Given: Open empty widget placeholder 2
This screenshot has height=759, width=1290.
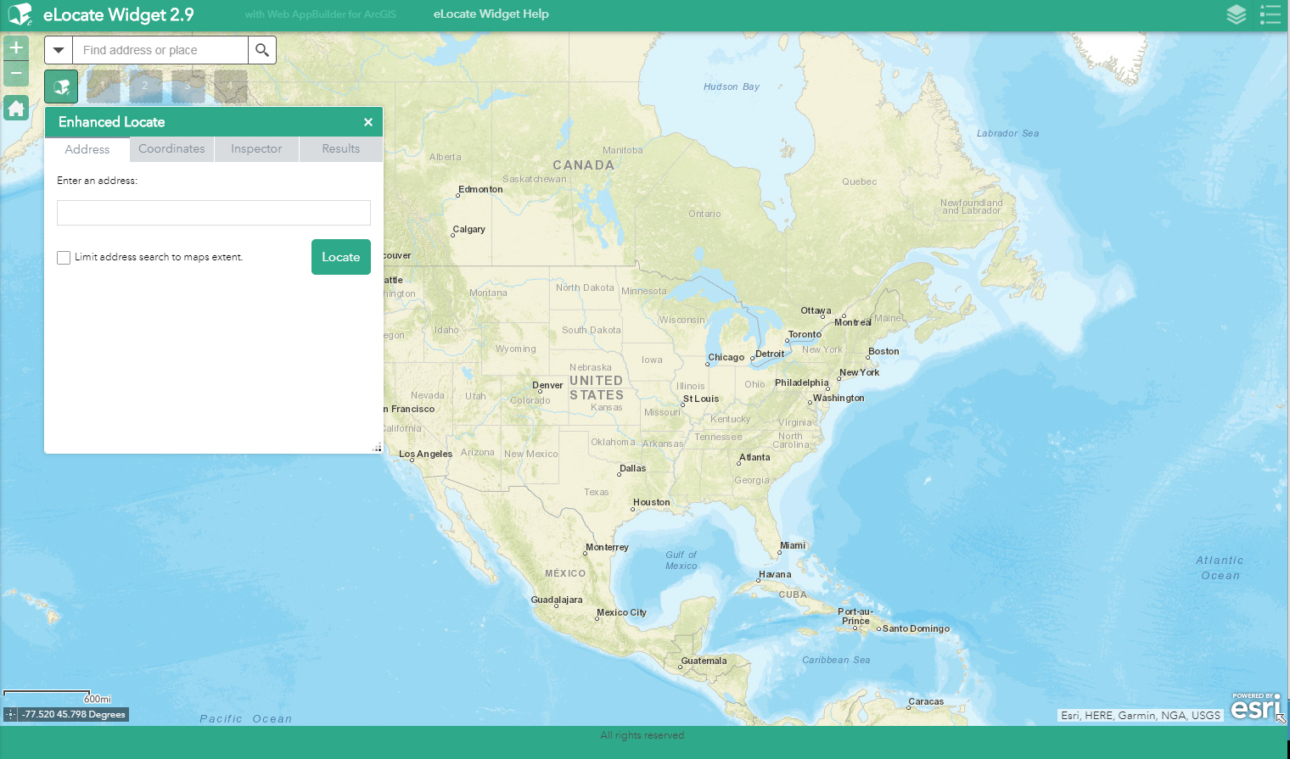Looking at the screenshot, I should [x=146, y=87].
